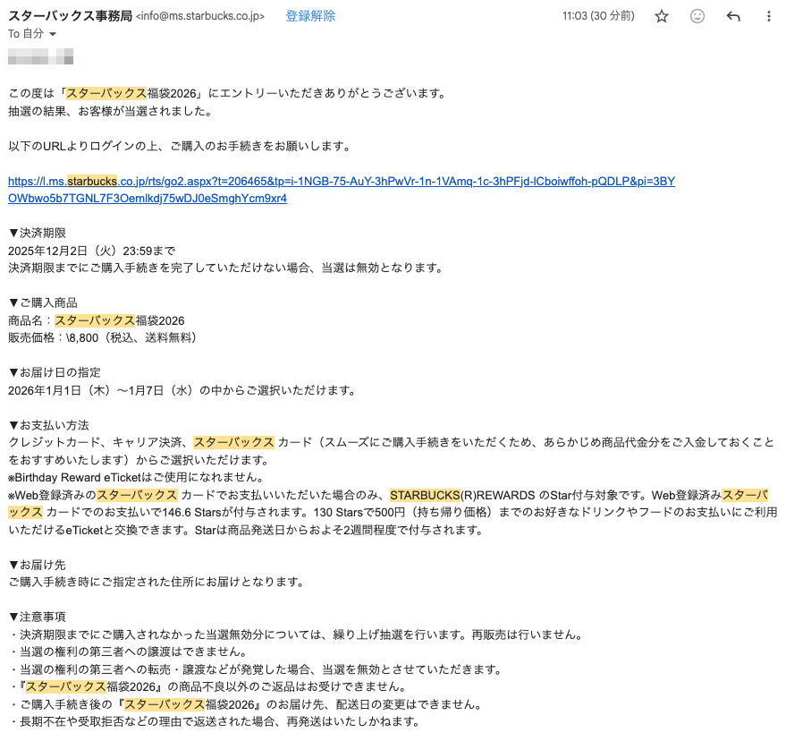
Task: Click the ▼決済期限 section heading
Action: (x=37, y=233)
